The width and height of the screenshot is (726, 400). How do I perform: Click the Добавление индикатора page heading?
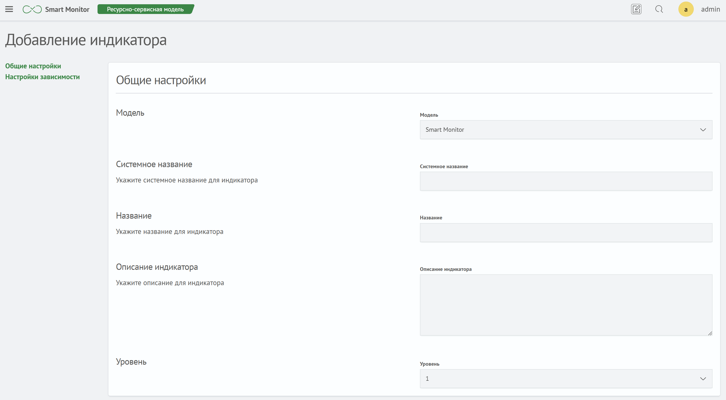[86, 40]
